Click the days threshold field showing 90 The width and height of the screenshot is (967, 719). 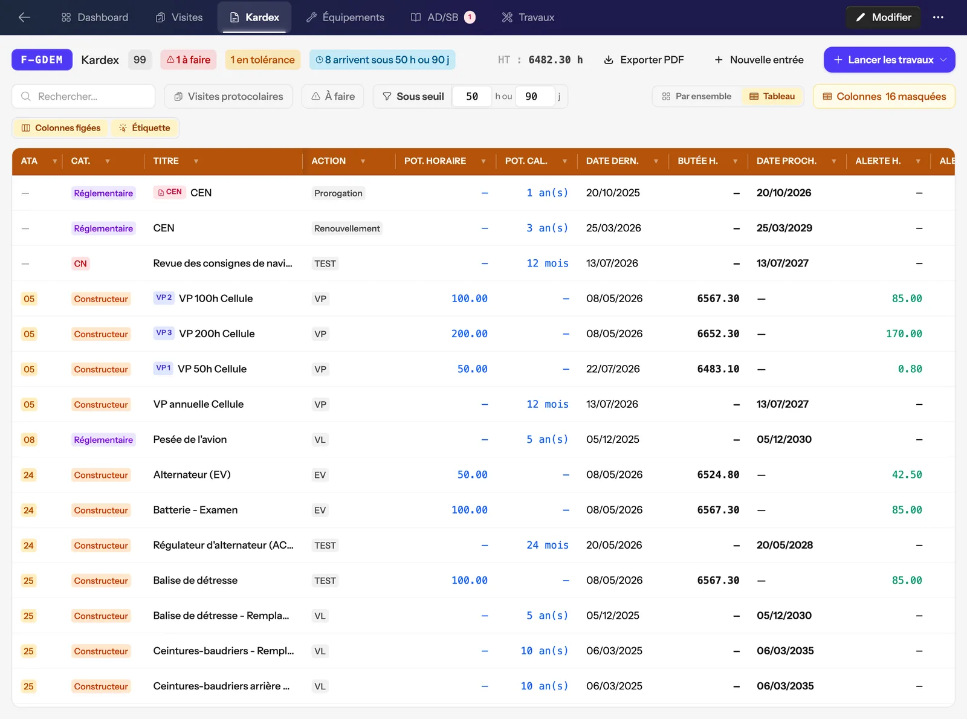534,96
